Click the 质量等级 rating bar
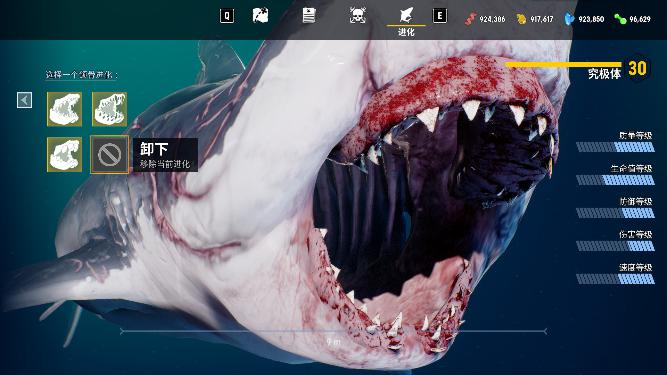The height and width of the screenshot is (375, 667). 615,147
